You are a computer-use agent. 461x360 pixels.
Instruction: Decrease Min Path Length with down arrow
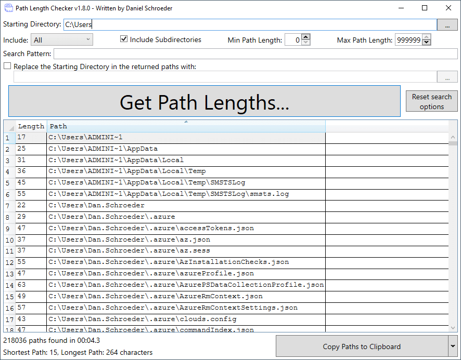[x=306, y=43]
